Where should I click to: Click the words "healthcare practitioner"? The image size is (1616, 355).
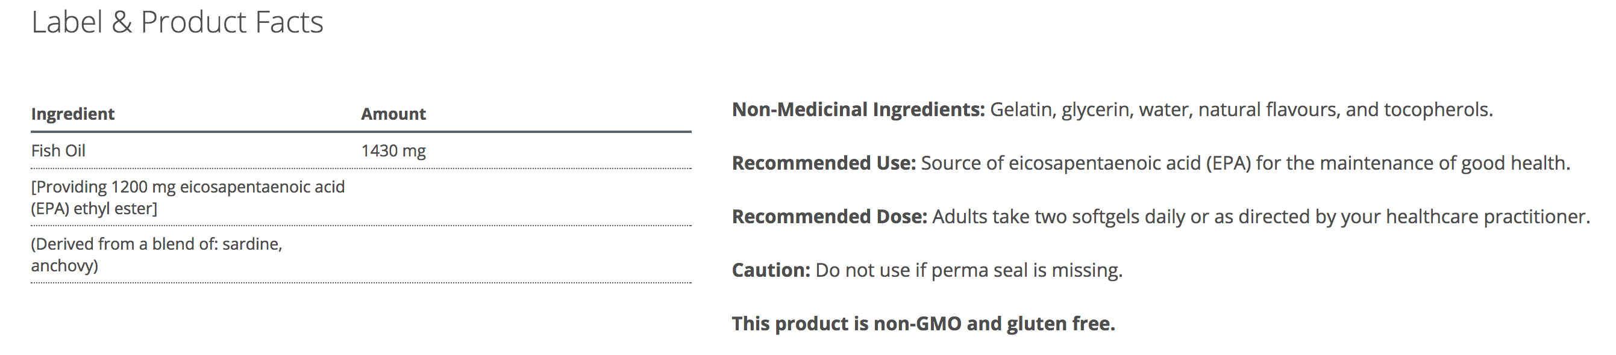coord(1487,217)
